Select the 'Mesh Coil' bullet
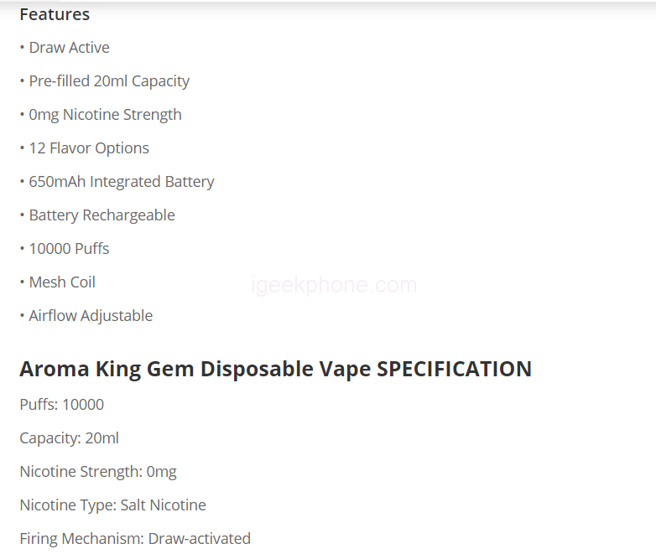 tap(62, 282)
